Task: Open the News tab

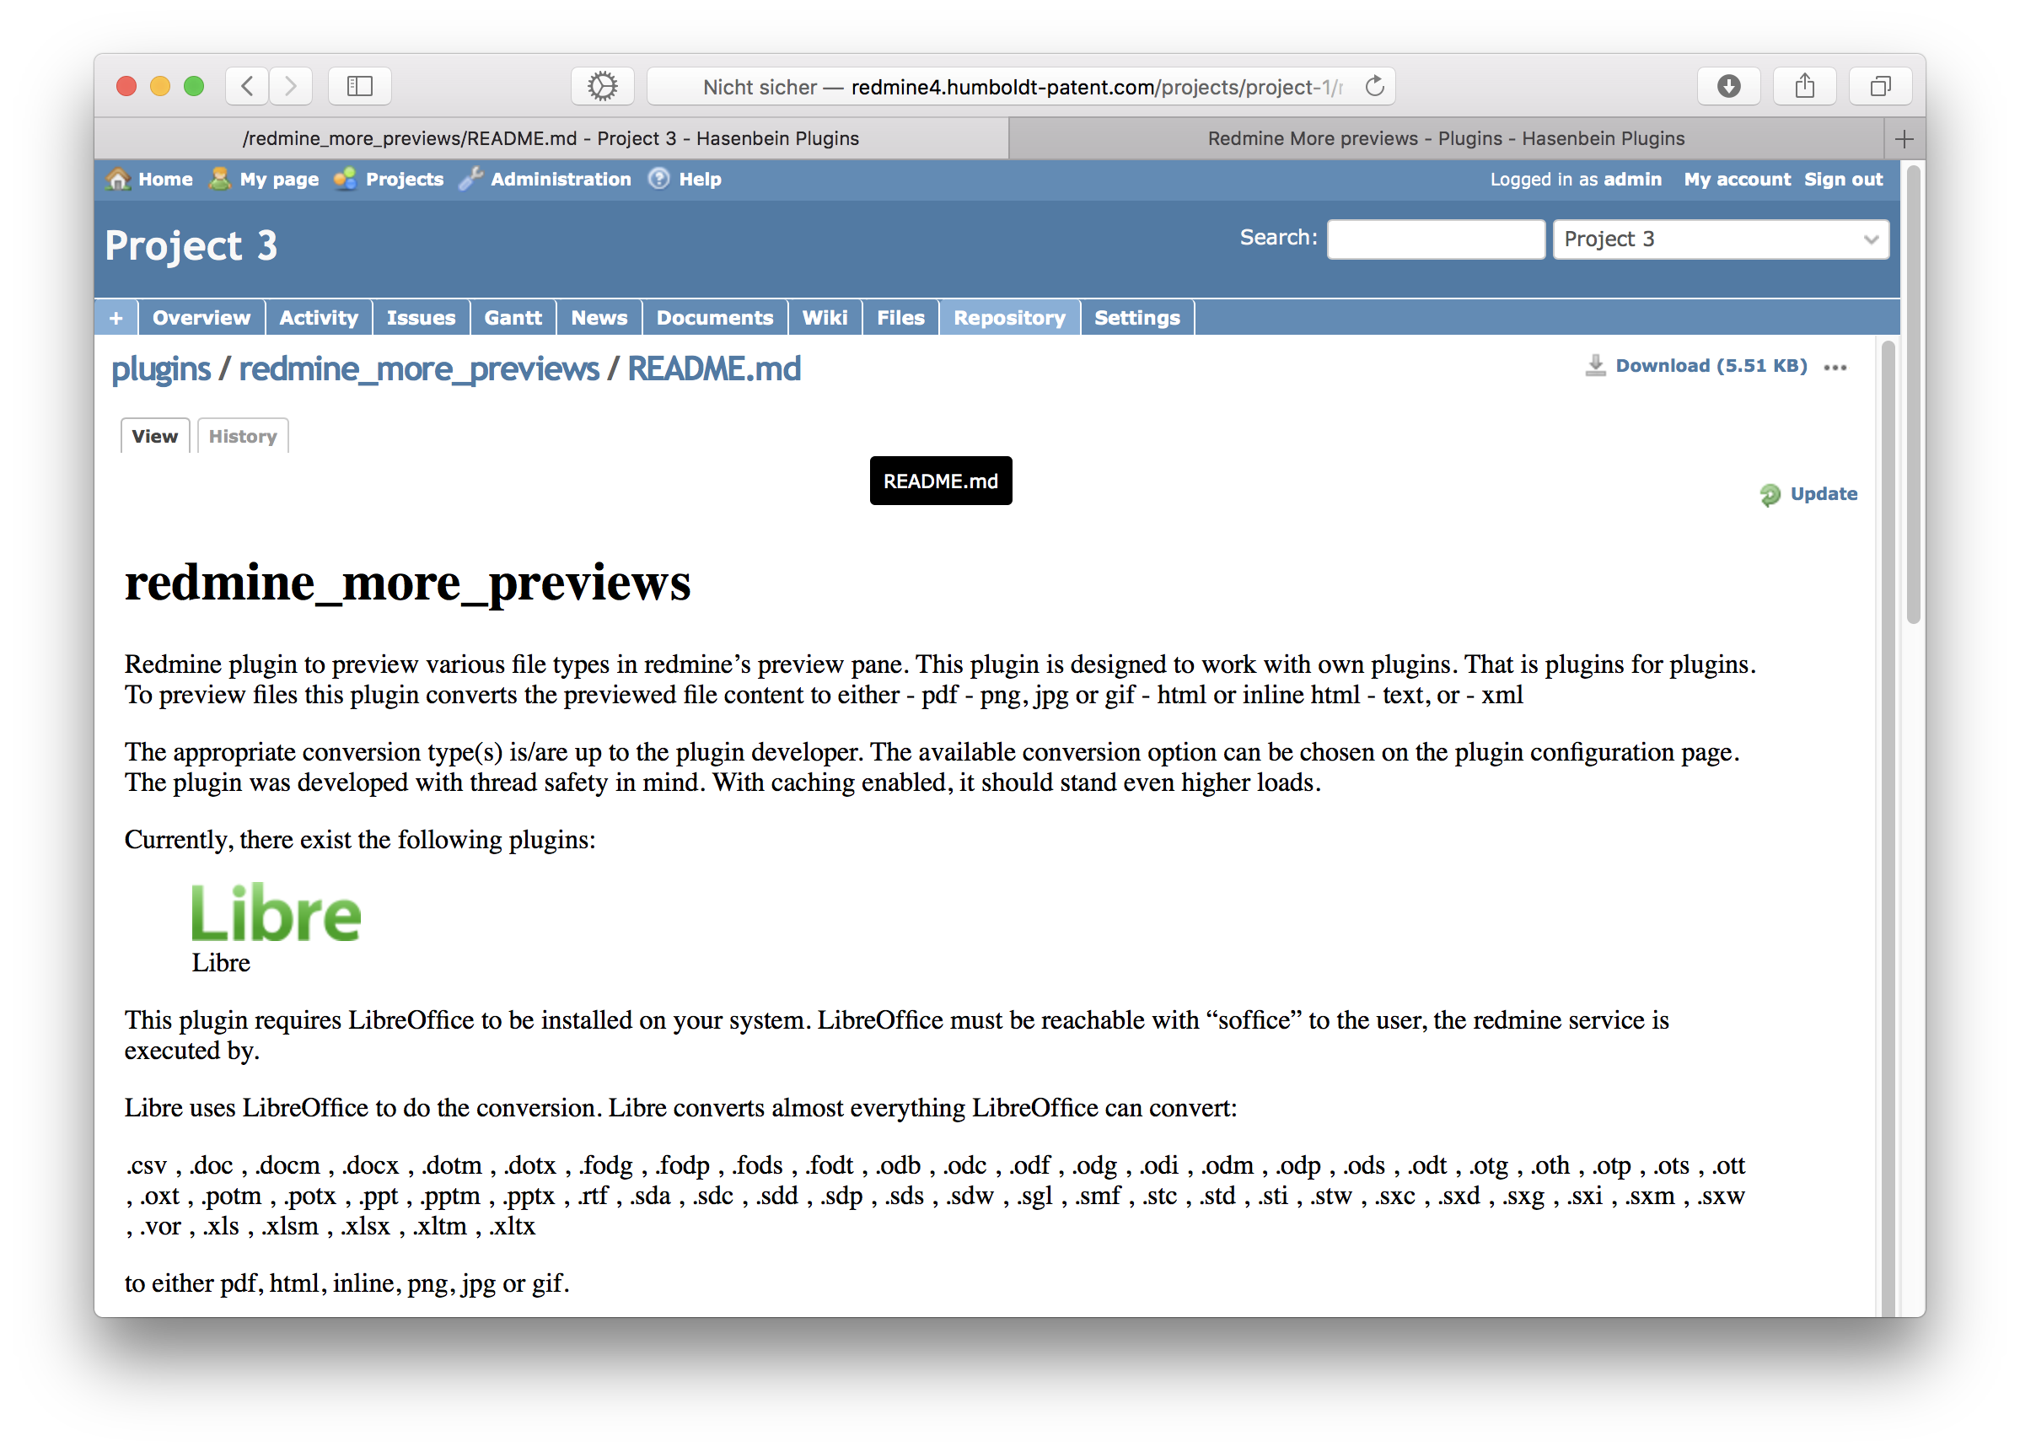Action: click(x=599, y=318)
